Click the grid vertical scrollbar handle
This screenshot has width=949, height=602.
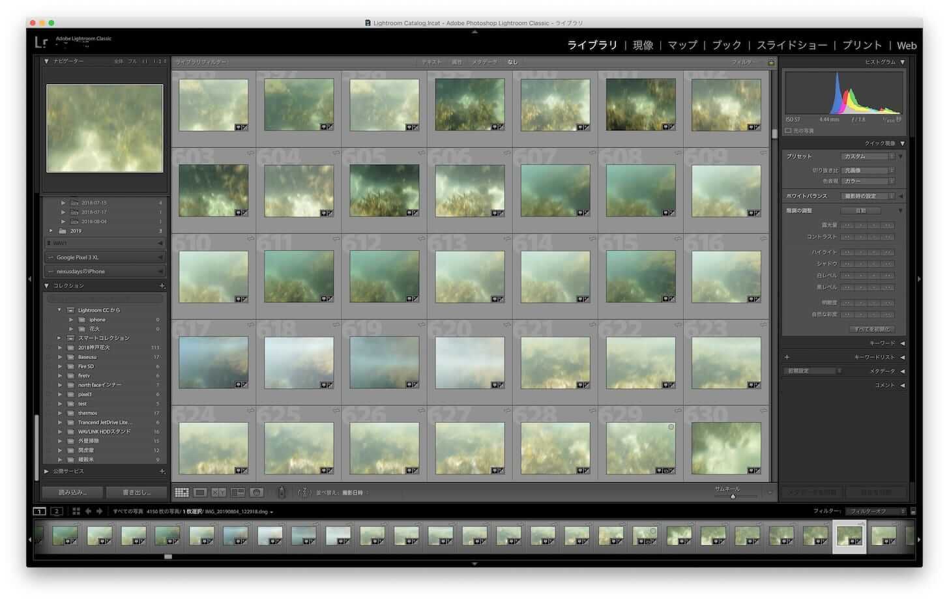774,134
